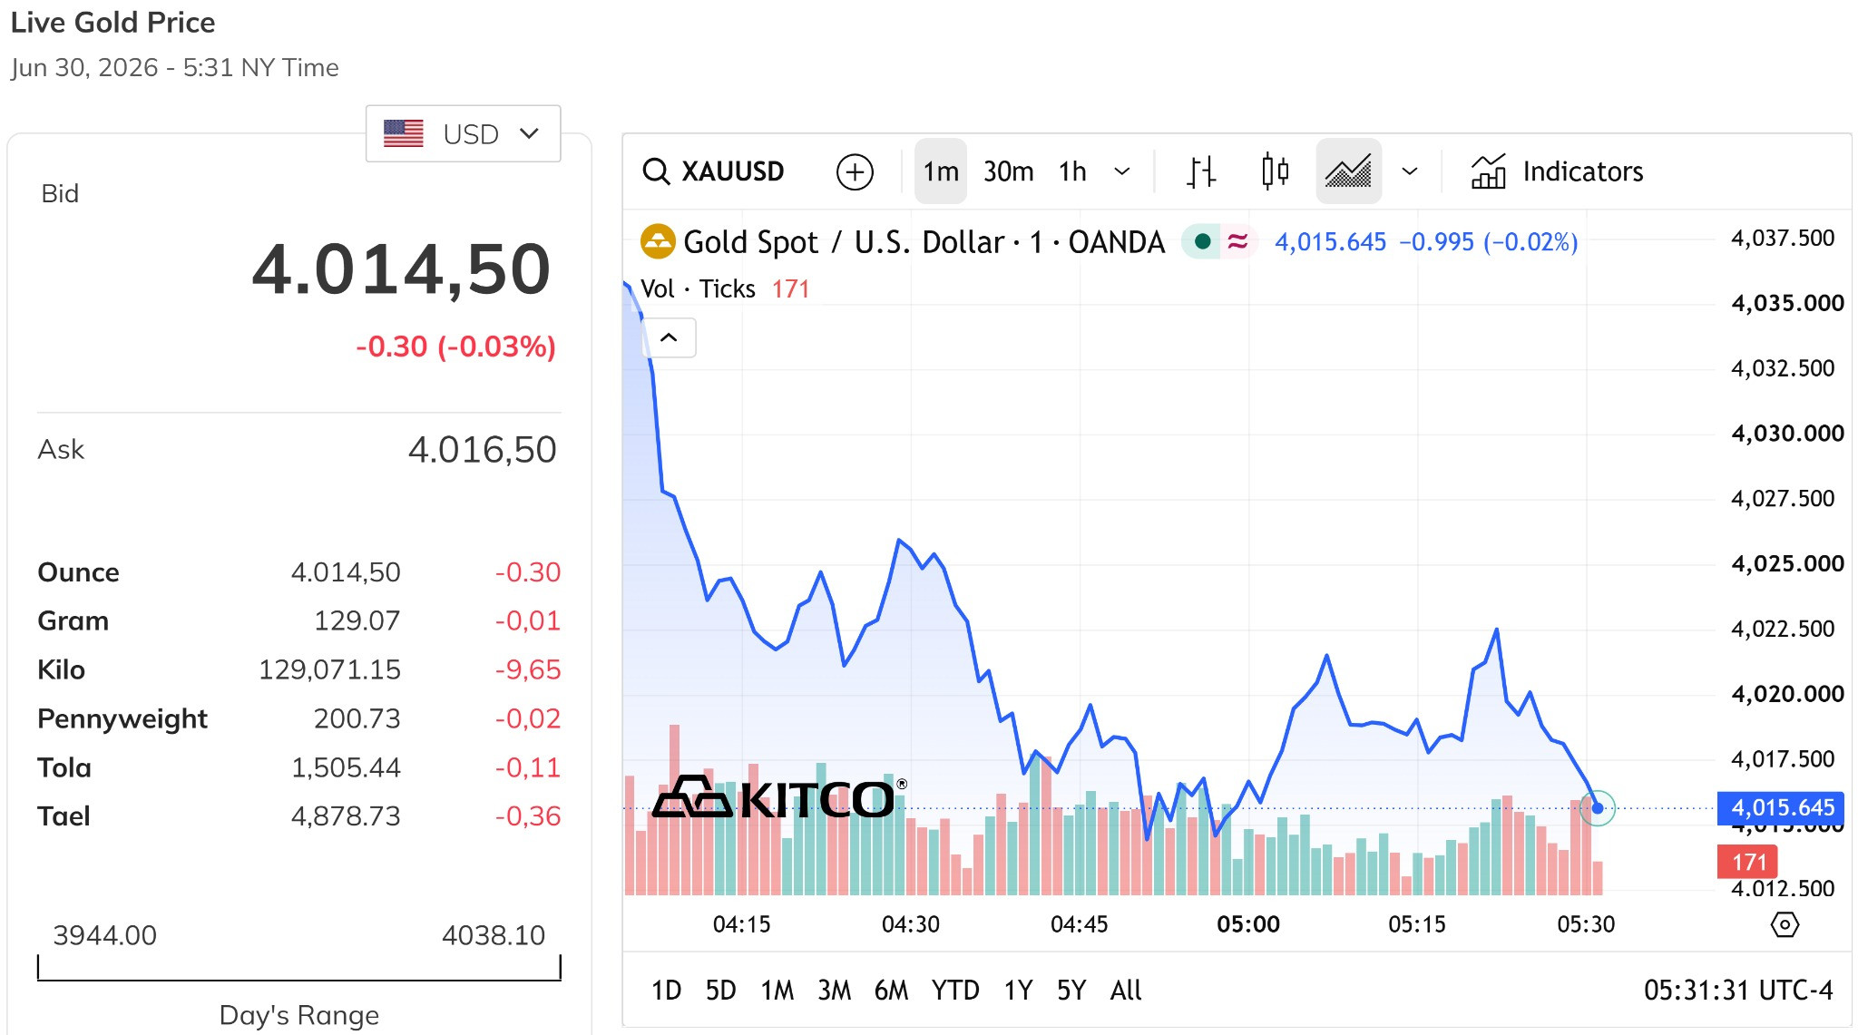Select the area chart style icon
Image resolution: width=1858 pixels, height=1035 pixels.
pyautogui.click(x=1348, y=171)
